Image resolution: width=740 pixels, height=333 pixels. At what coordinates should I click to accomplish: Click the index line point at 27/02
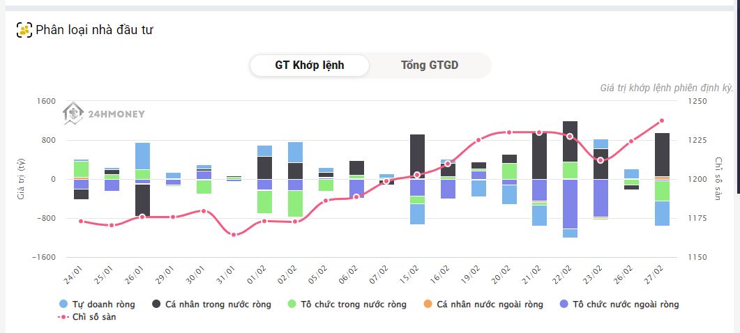pyautogui.click(x=662, y=121)
